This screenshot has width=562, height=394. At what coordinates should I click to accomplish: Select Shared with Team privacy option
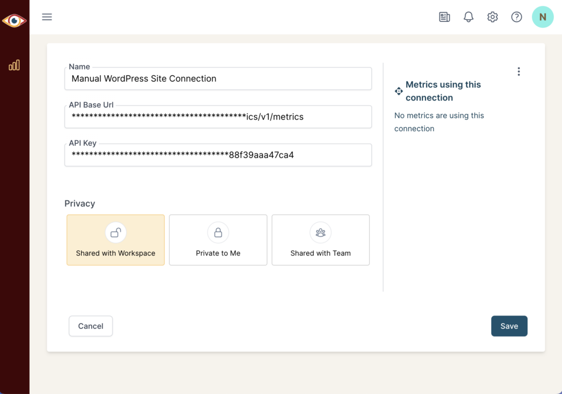pos(321,240)
